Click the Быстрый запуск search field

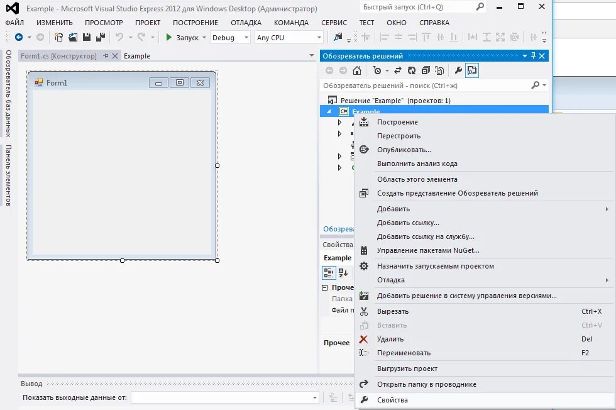pyautogui.click(x=417, y=7)
